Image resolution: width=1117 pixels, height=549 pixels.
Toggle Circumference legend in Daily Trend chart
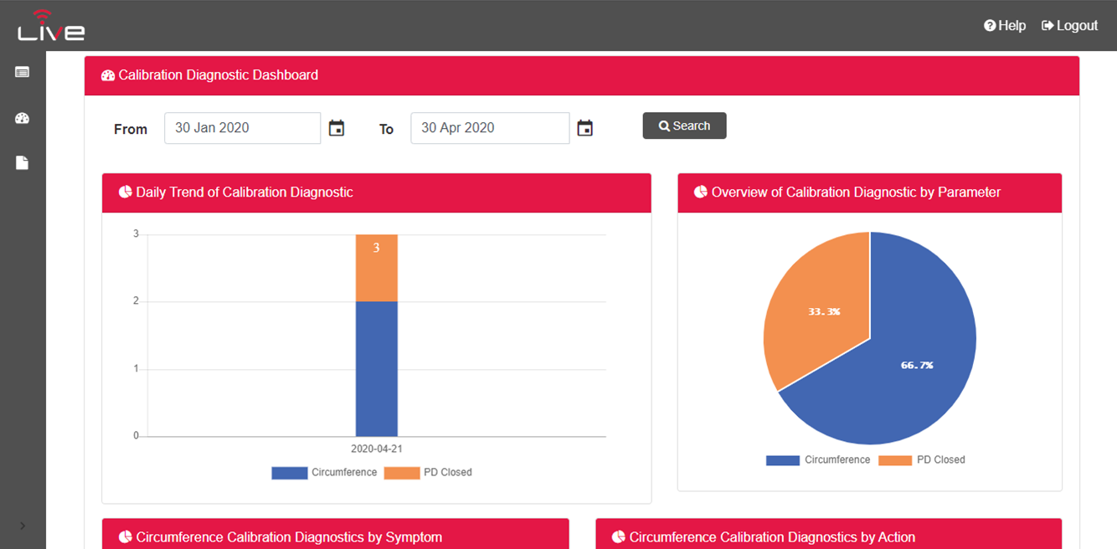(x=324, y=473)
